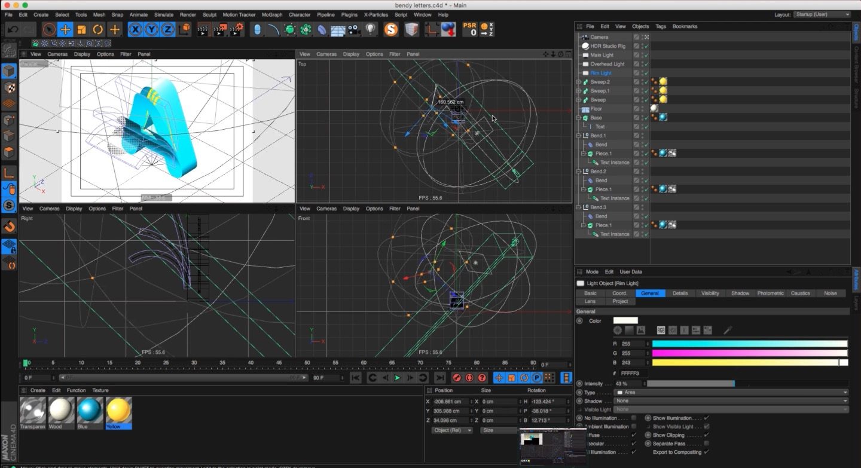Toggle X-axis lock icon

136,29
